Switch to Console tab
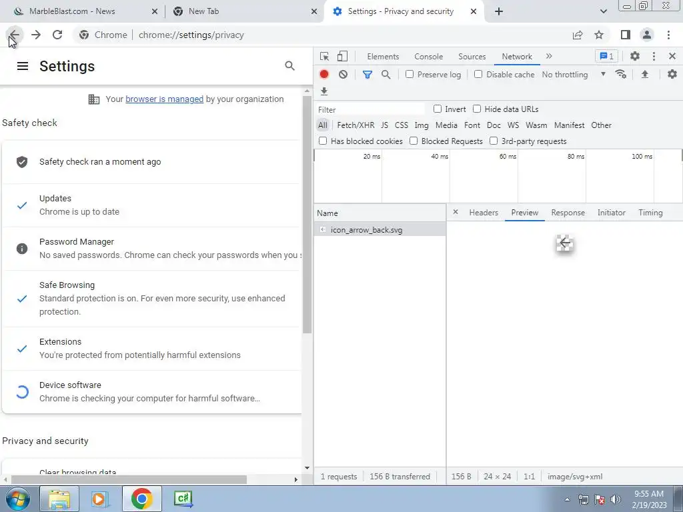The width and height of the screenshot is (683, 512). tap(429, 57)
